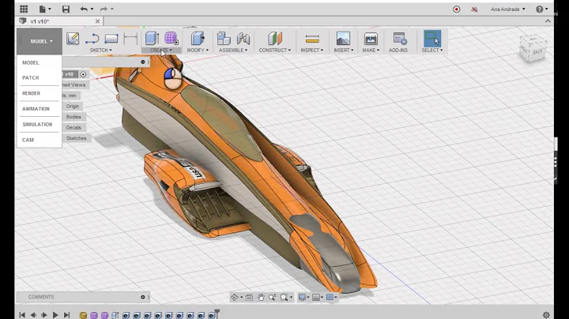This screenshot has width=569, height=319.
Task: Open the Viewports layout icon
Action: (330, 297)
